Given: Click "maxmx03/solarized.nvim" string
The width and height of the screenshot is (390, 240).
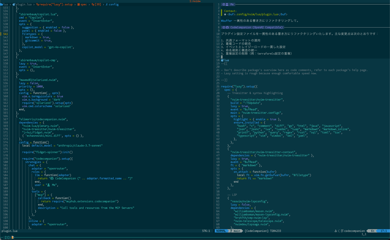Looking at the screenshot, I should coord(38,80).
